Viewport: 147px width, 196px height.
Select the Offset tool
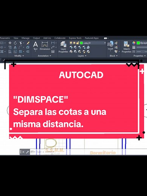click(x=28, y=51)
